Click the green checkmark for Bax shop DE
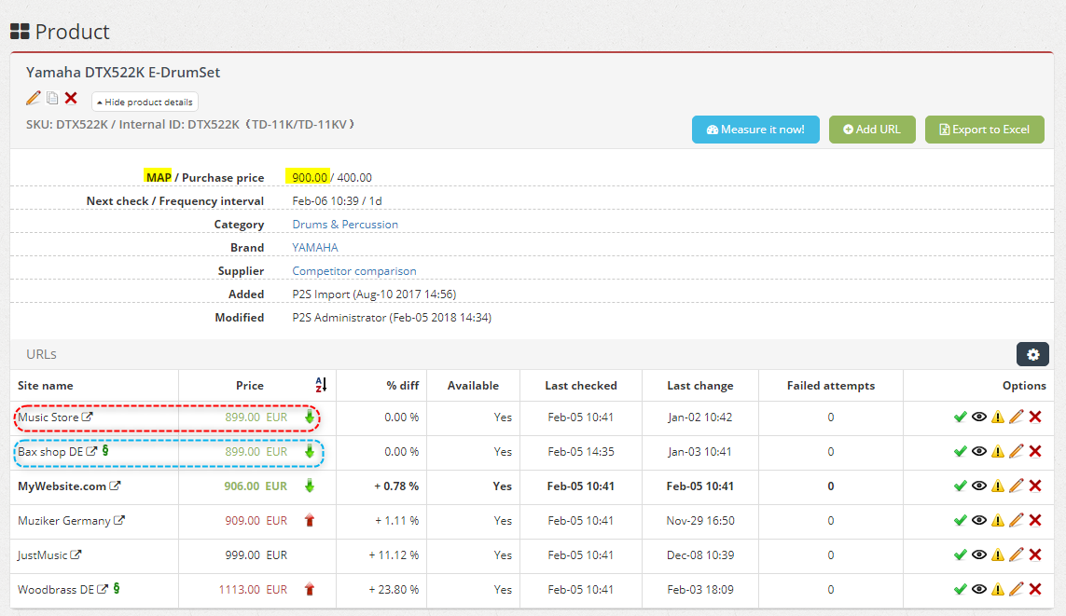 coord(960,452)
